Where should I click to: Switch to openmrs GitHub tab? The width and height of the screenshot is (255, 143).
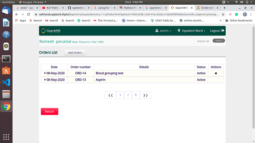click(79, 8)
